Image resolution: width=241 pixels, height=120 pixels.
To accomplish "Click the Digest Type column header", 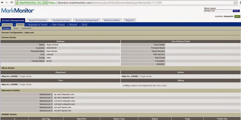I will click(119, 119).
